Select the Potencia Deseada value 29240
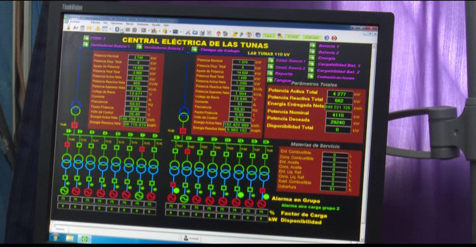 coord(338,122)
